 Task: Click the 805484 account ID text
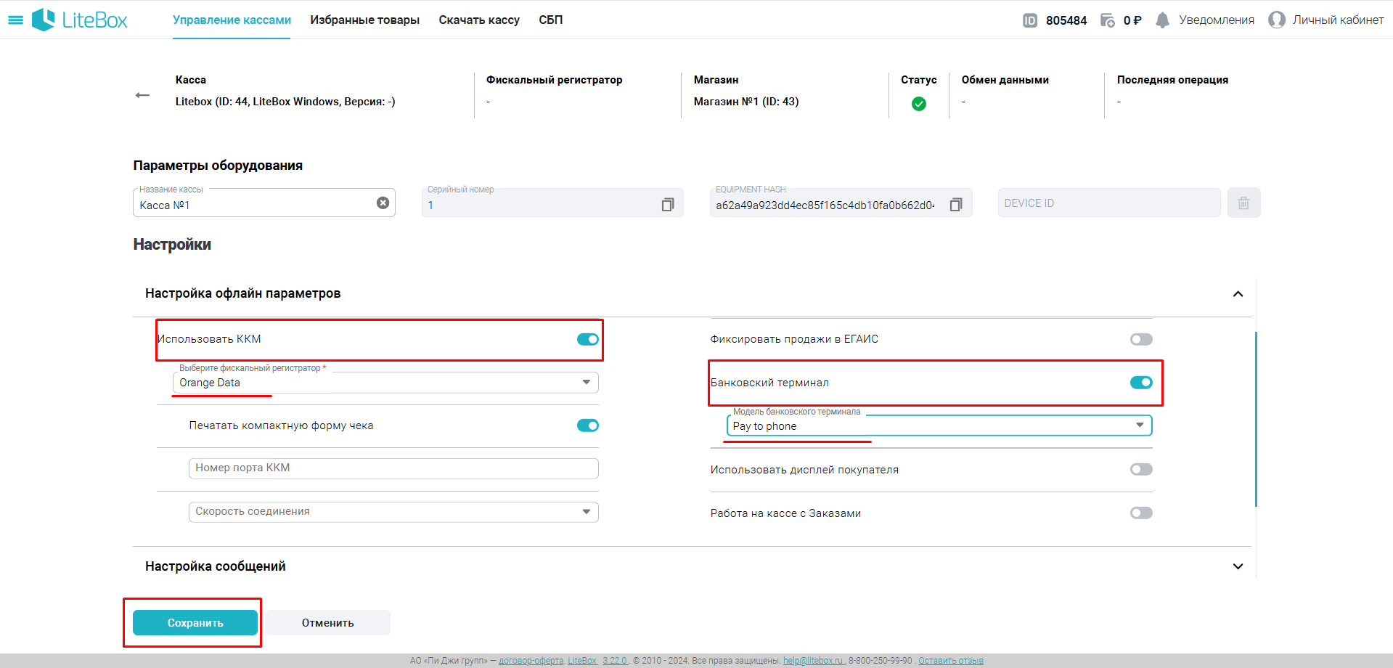[x=1066, y=20]
